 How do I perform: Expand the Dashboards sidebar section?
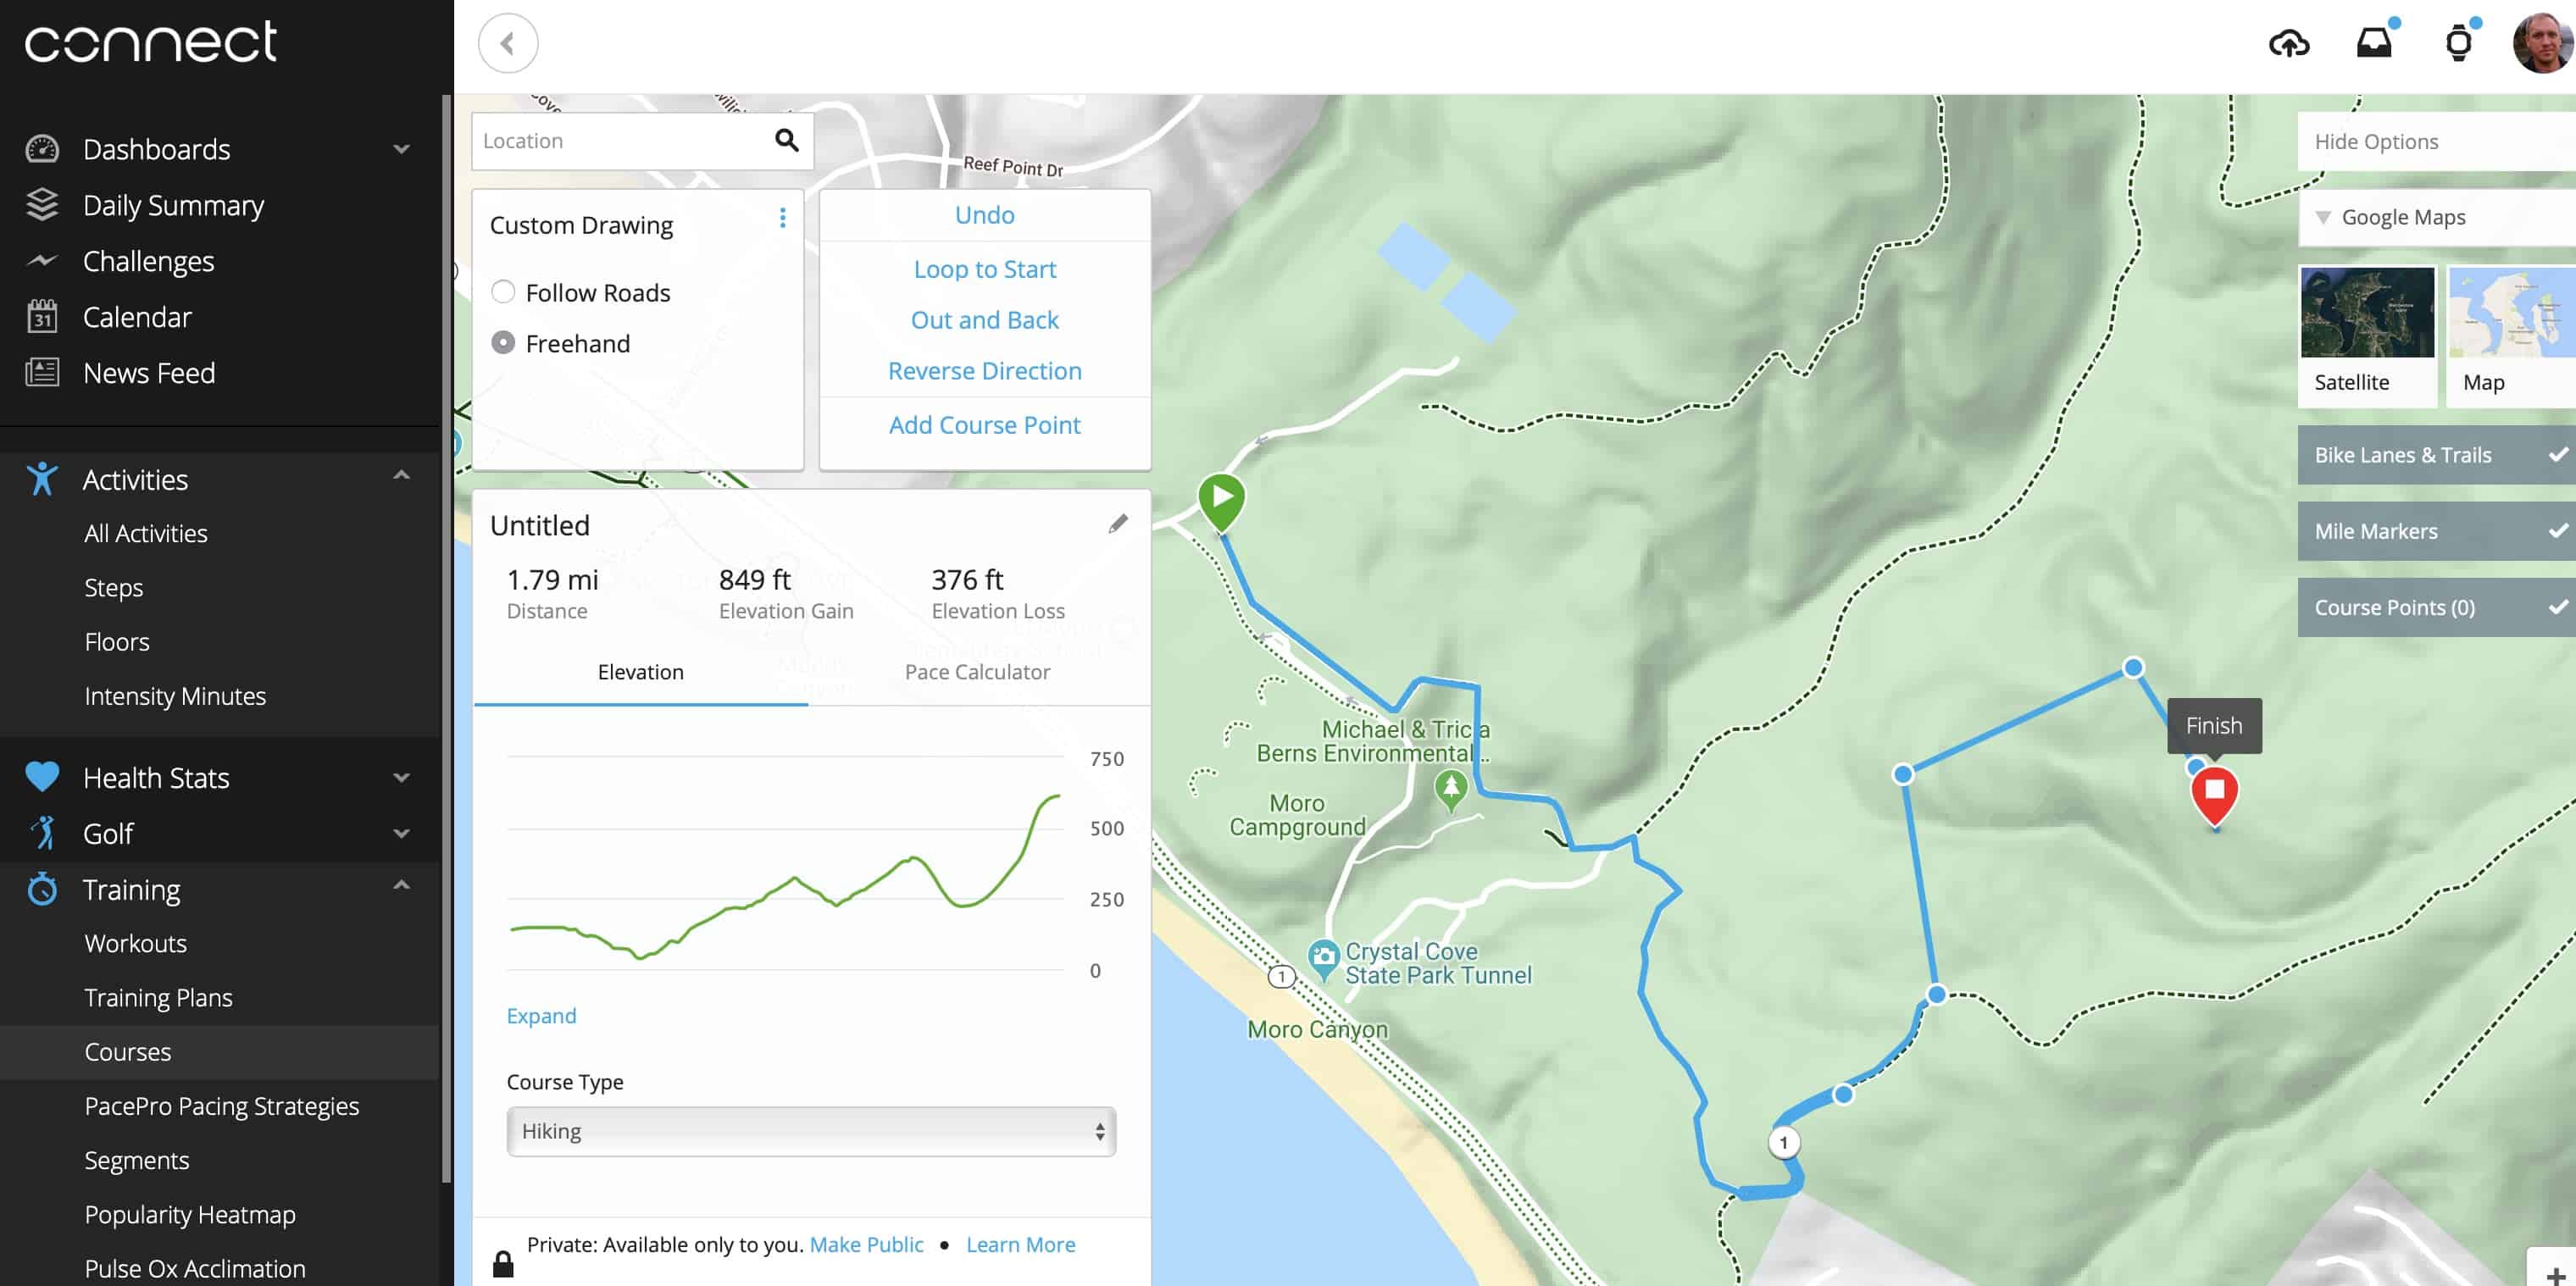401,150
